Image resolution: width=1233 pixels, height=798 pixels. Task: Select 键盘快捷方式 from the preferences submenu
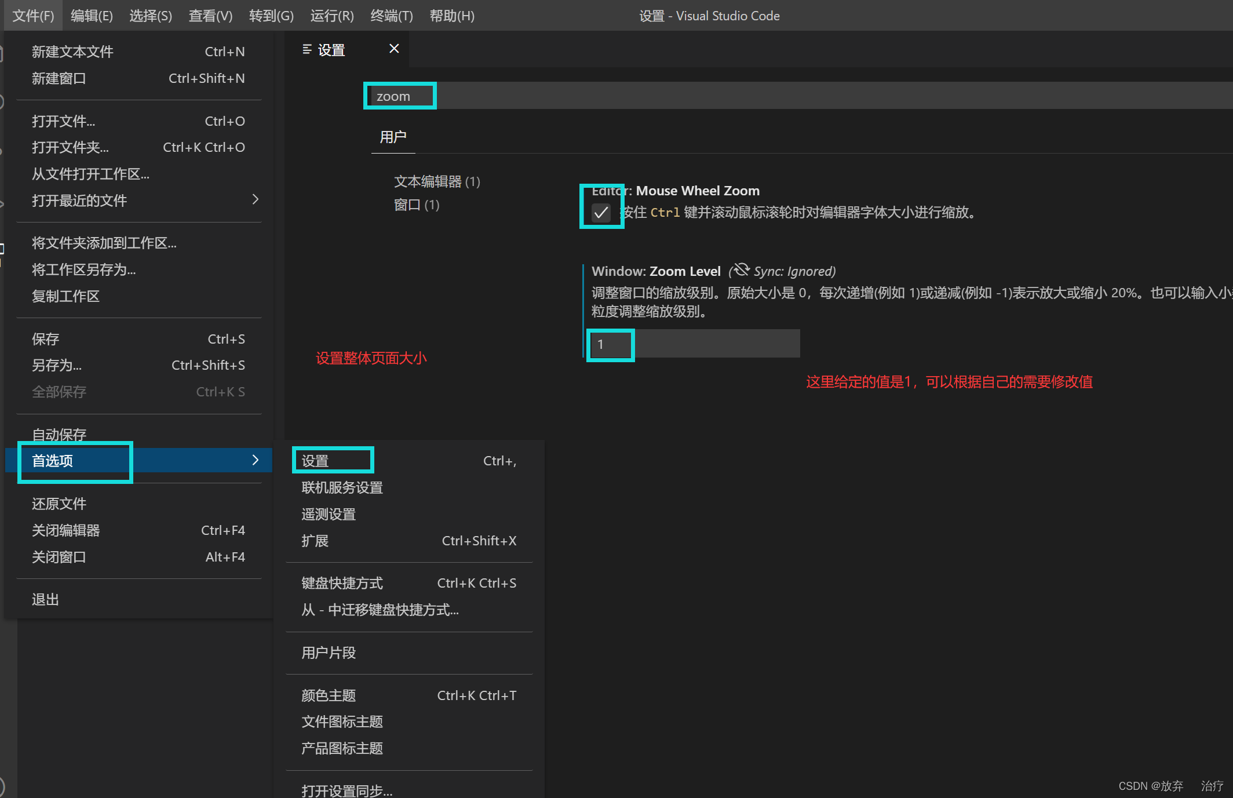click(342, 582)
